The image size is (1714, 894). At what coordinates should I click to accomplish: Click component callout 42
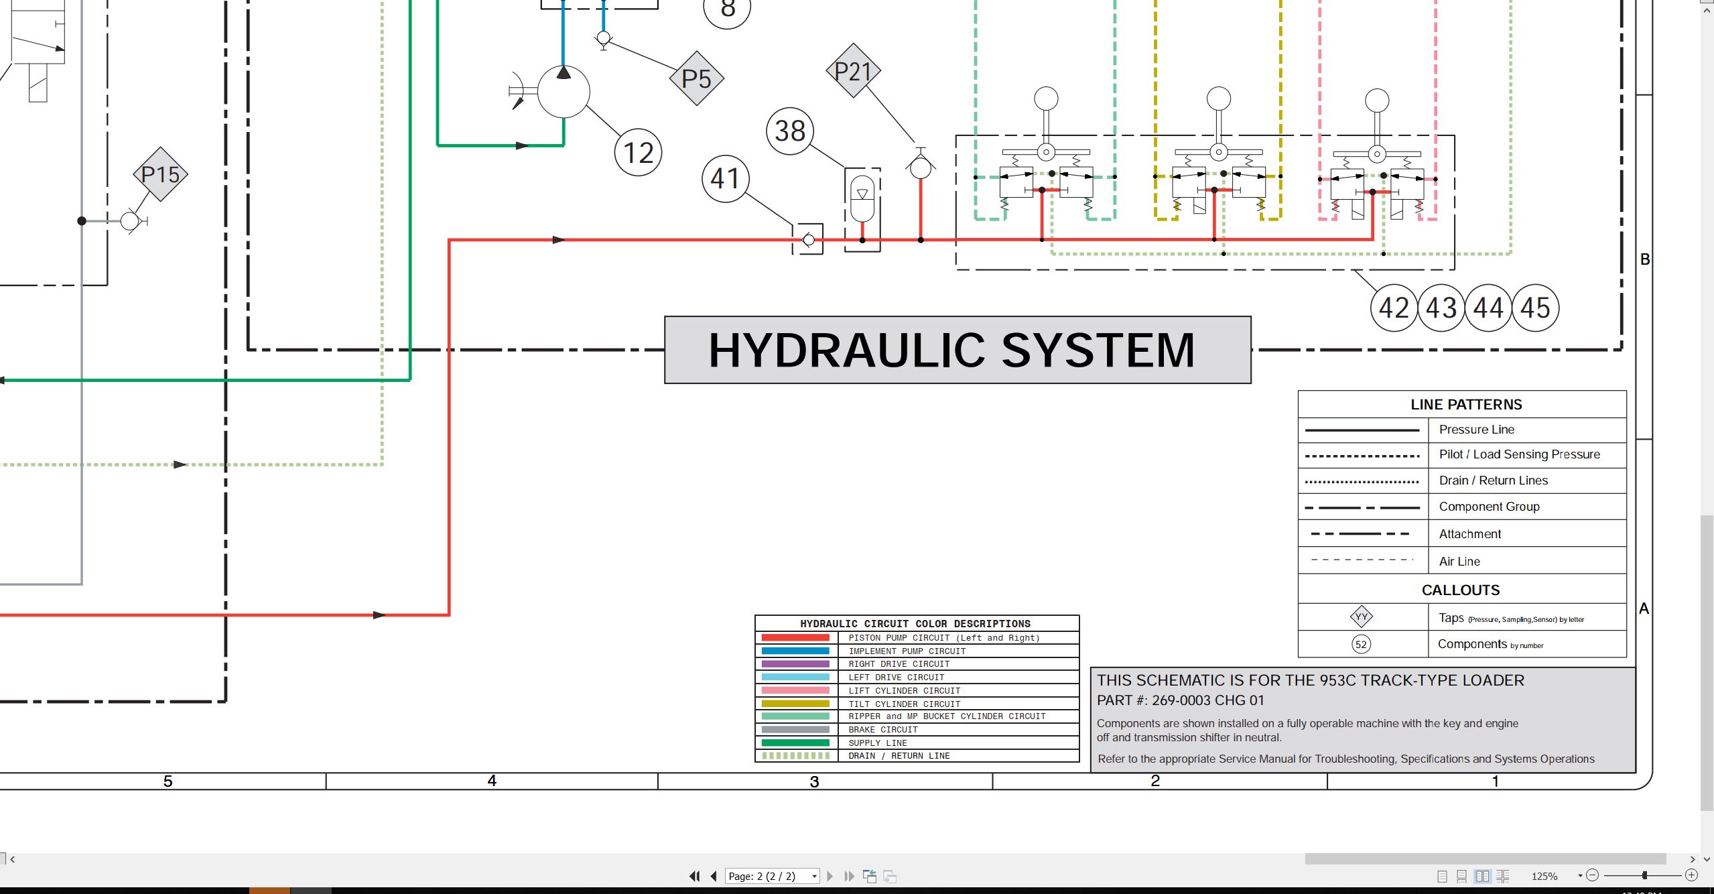point(1394,308)
